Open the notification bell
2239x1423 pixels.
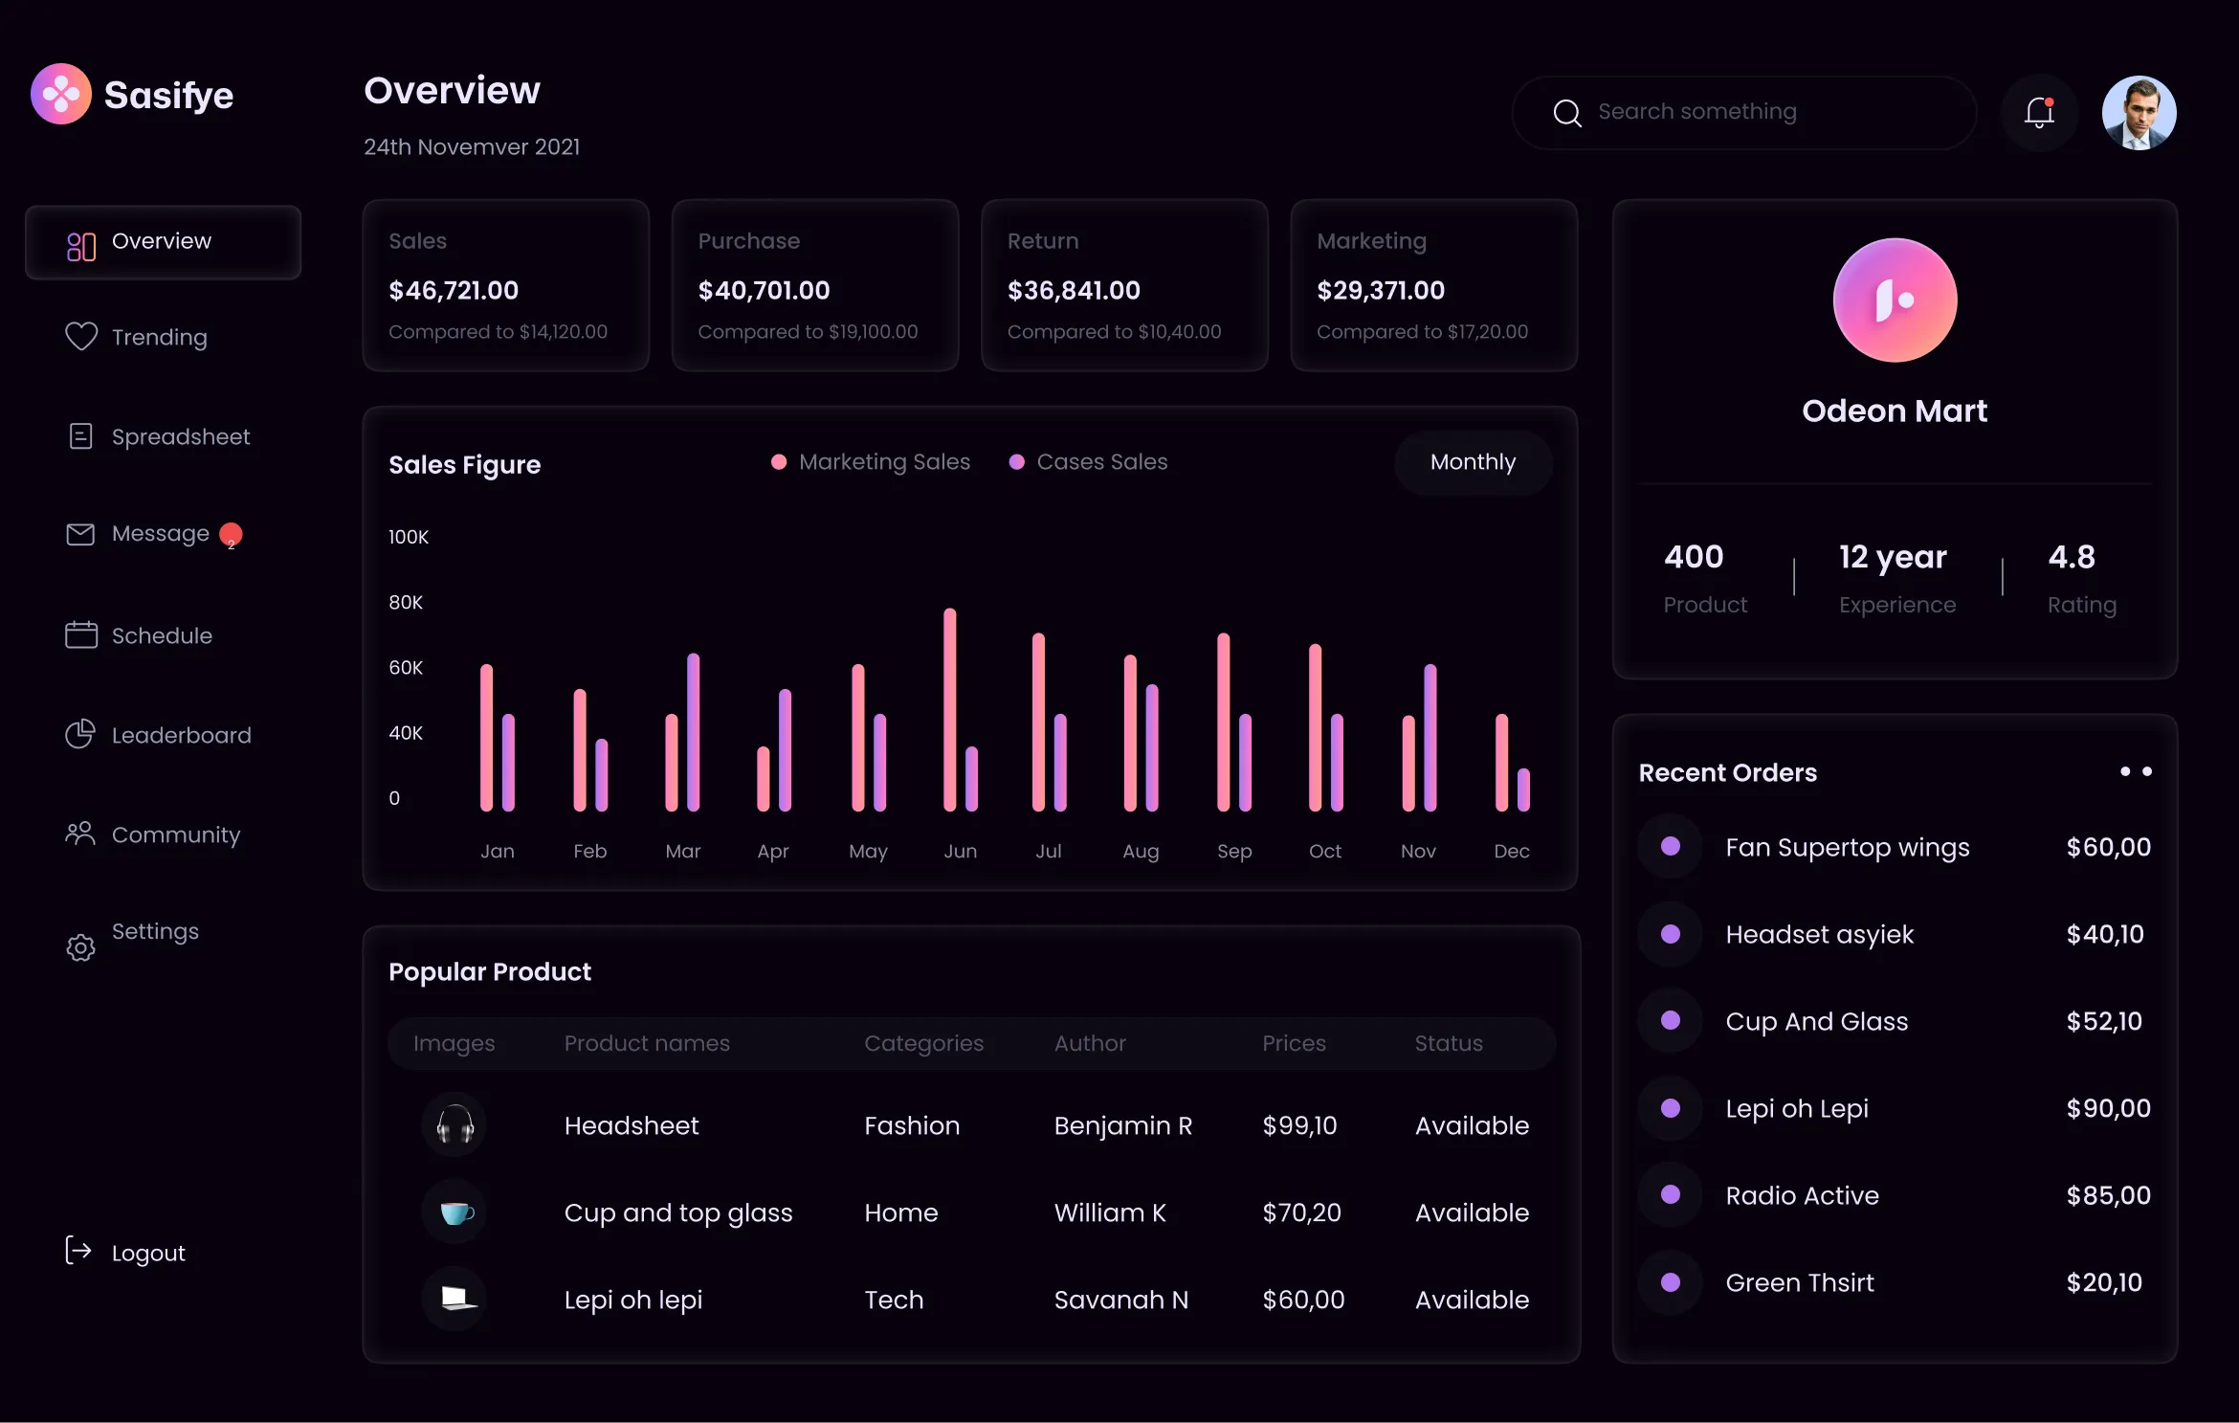click(2039, 112)
